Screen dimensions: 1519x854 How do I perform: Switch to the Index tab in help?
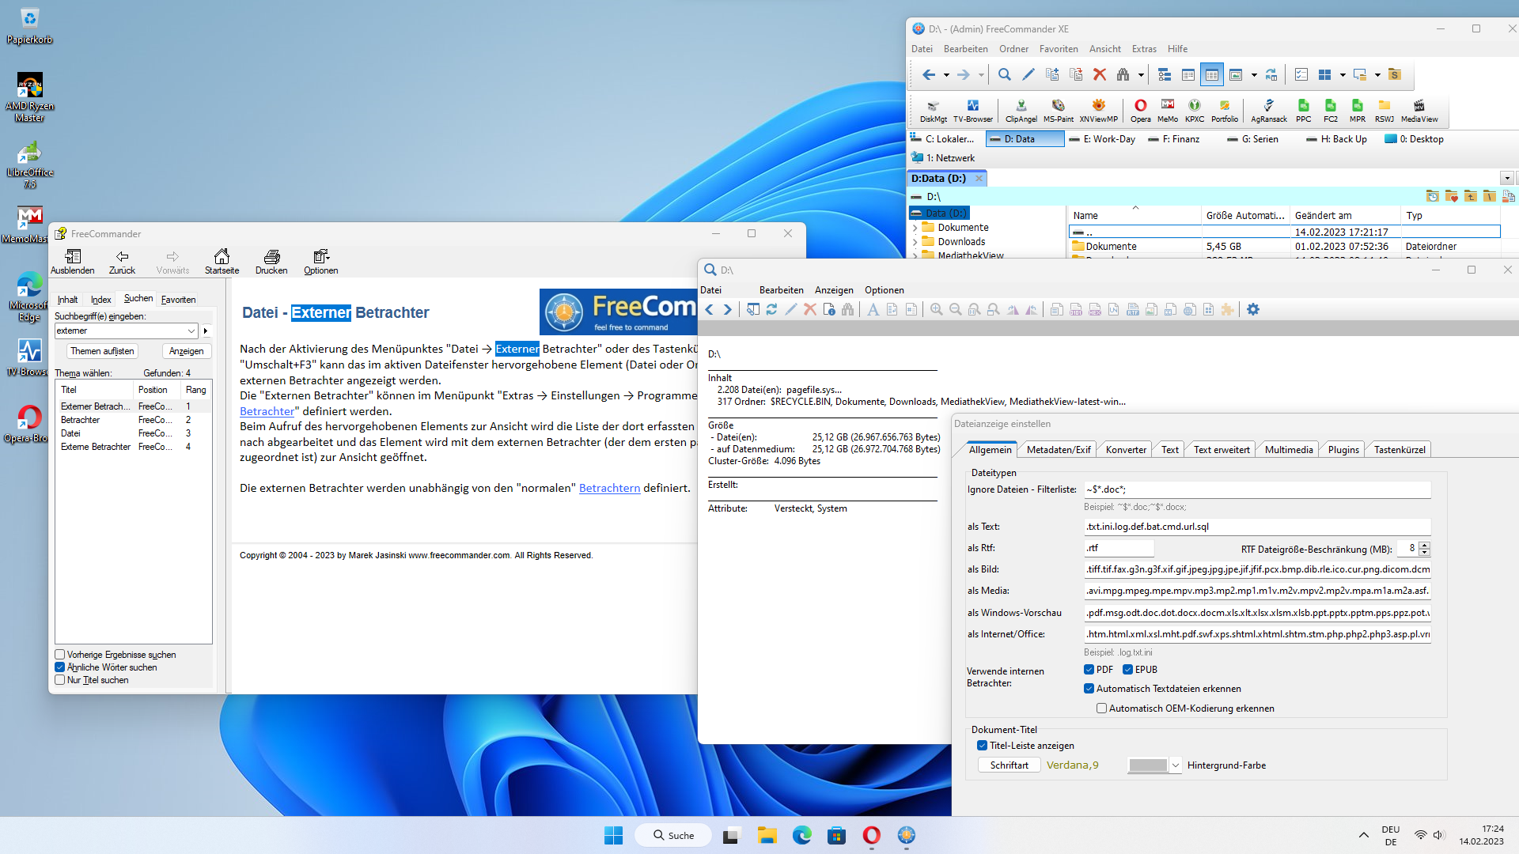[100, 300]
